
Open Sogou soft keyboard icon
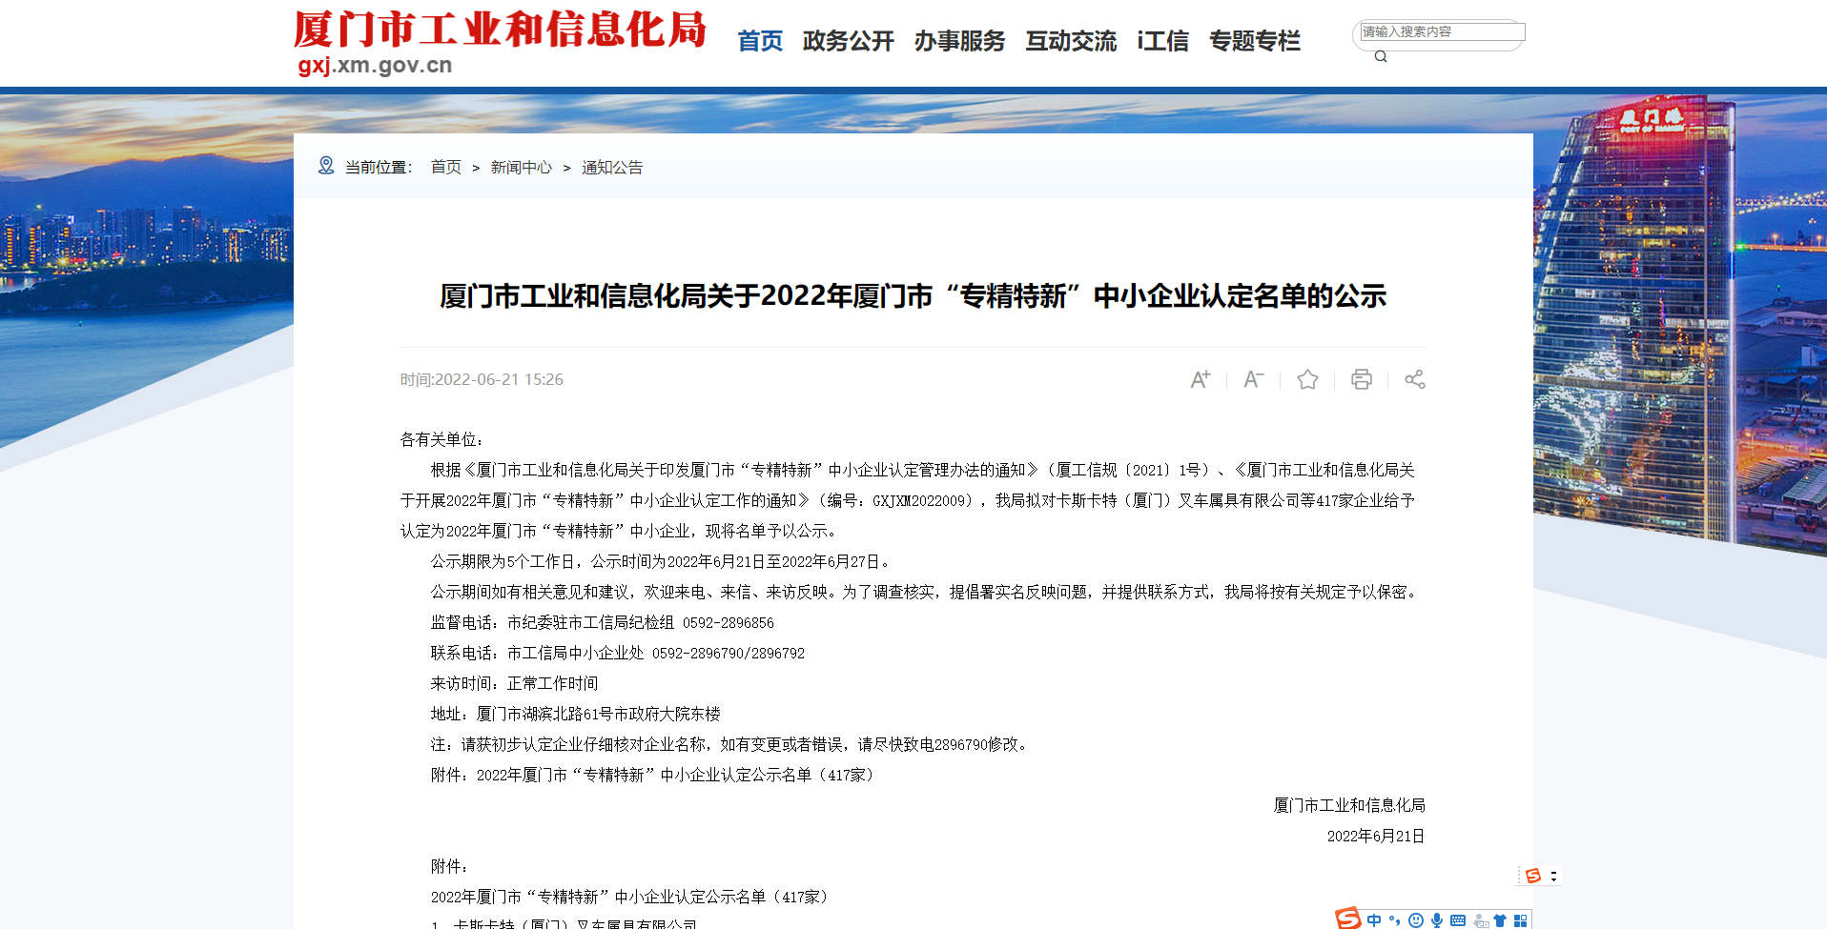tap(1457, 920)
